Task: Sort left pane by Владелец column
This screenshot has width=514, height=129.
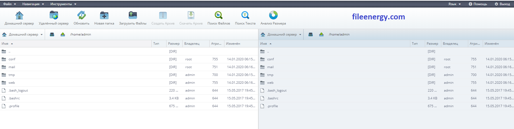Action: tap(196, 44)
